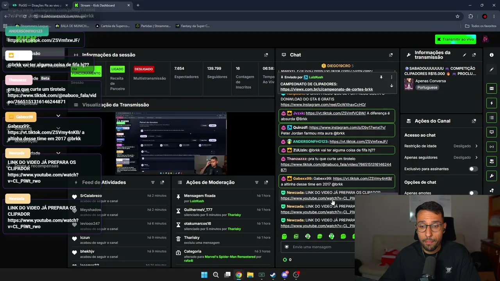Click the user avatar beside Transmitir ao vivo

pyautogui.click(x=486, y=39)
